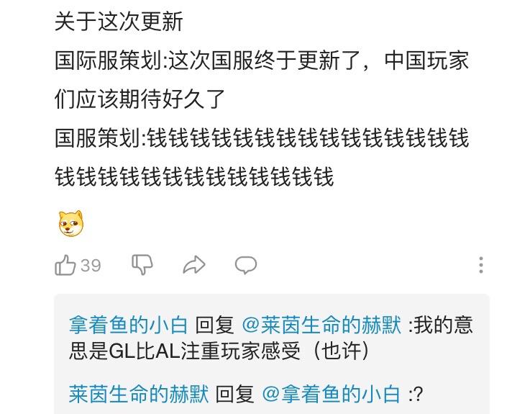Click the doge emoji sticker

coord(70,224)
